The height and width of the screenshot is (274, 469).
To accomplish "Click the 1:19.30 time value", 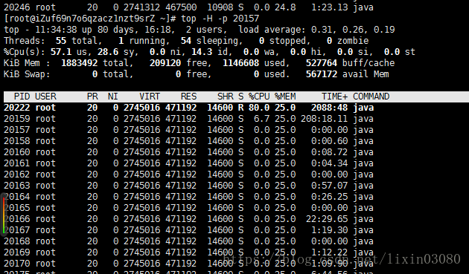I will (x=329, y=230).
